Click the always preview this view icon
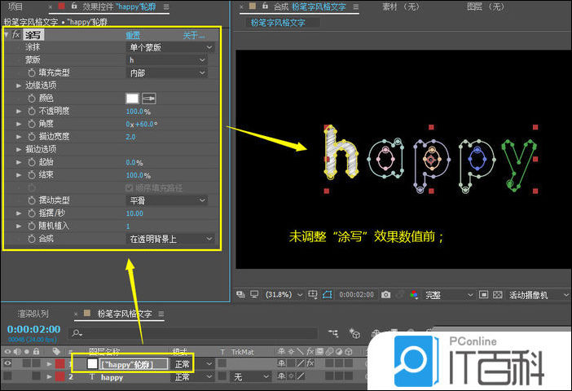 (x=240, y=294)
